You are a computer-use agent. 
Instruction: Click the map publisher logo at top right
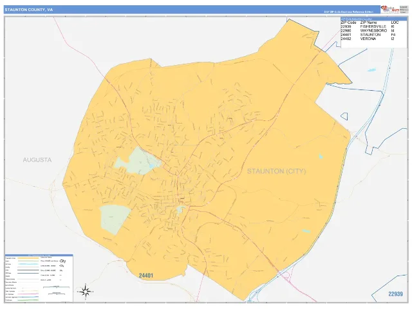coord(390,9)
